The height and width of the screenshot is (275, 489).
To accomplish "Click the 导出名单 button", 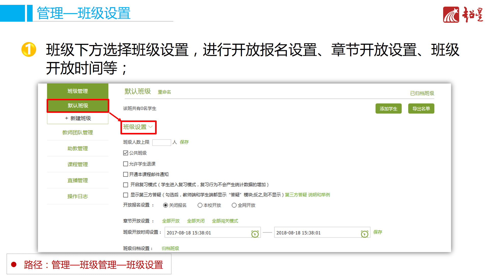I will [x=421, y=109].
